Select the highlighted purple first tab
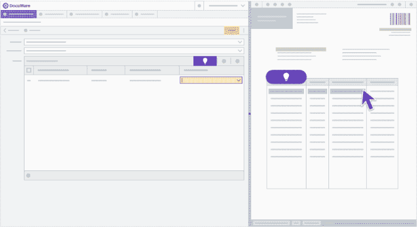The image size is (417, 227). tap(19, 14)
